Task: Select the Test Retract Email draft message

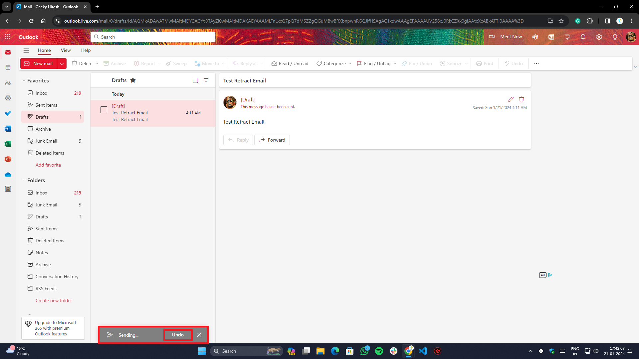Action: (153, 113)
